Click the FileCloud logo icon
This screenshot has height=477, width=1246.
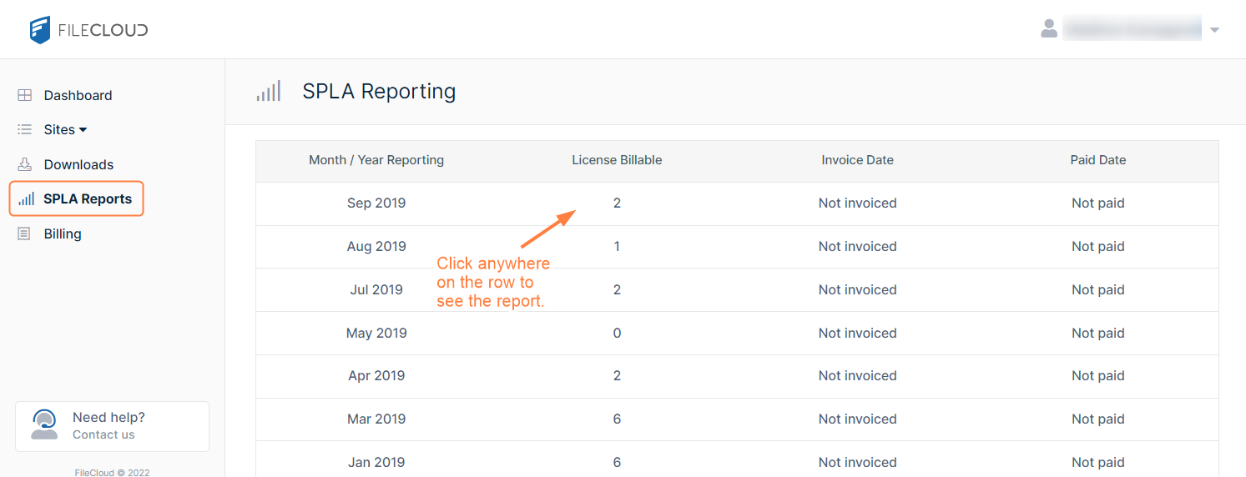pyautogui.click(x=40, y=30)
